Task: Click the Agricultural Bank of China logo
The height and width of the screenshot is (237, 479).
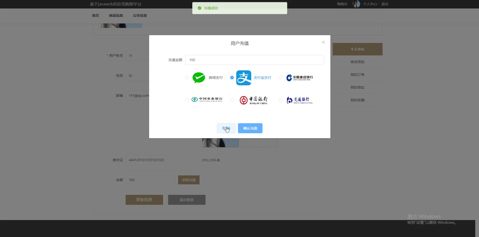Action: 207,100
